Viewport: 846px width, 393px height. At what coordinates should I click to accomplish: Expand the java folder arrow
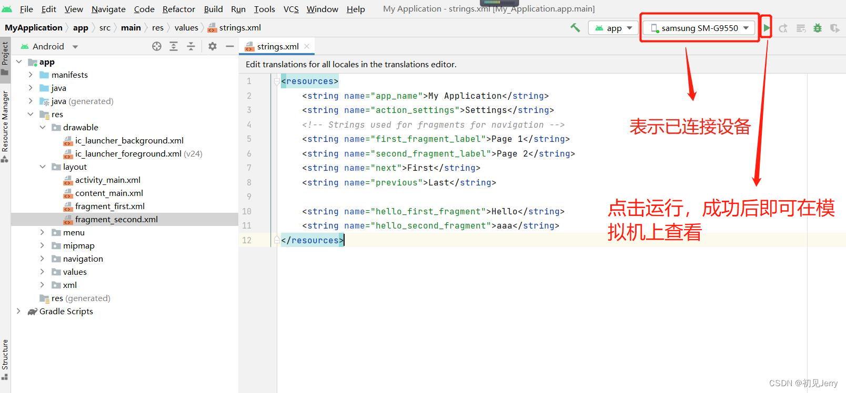click(31, 88)
